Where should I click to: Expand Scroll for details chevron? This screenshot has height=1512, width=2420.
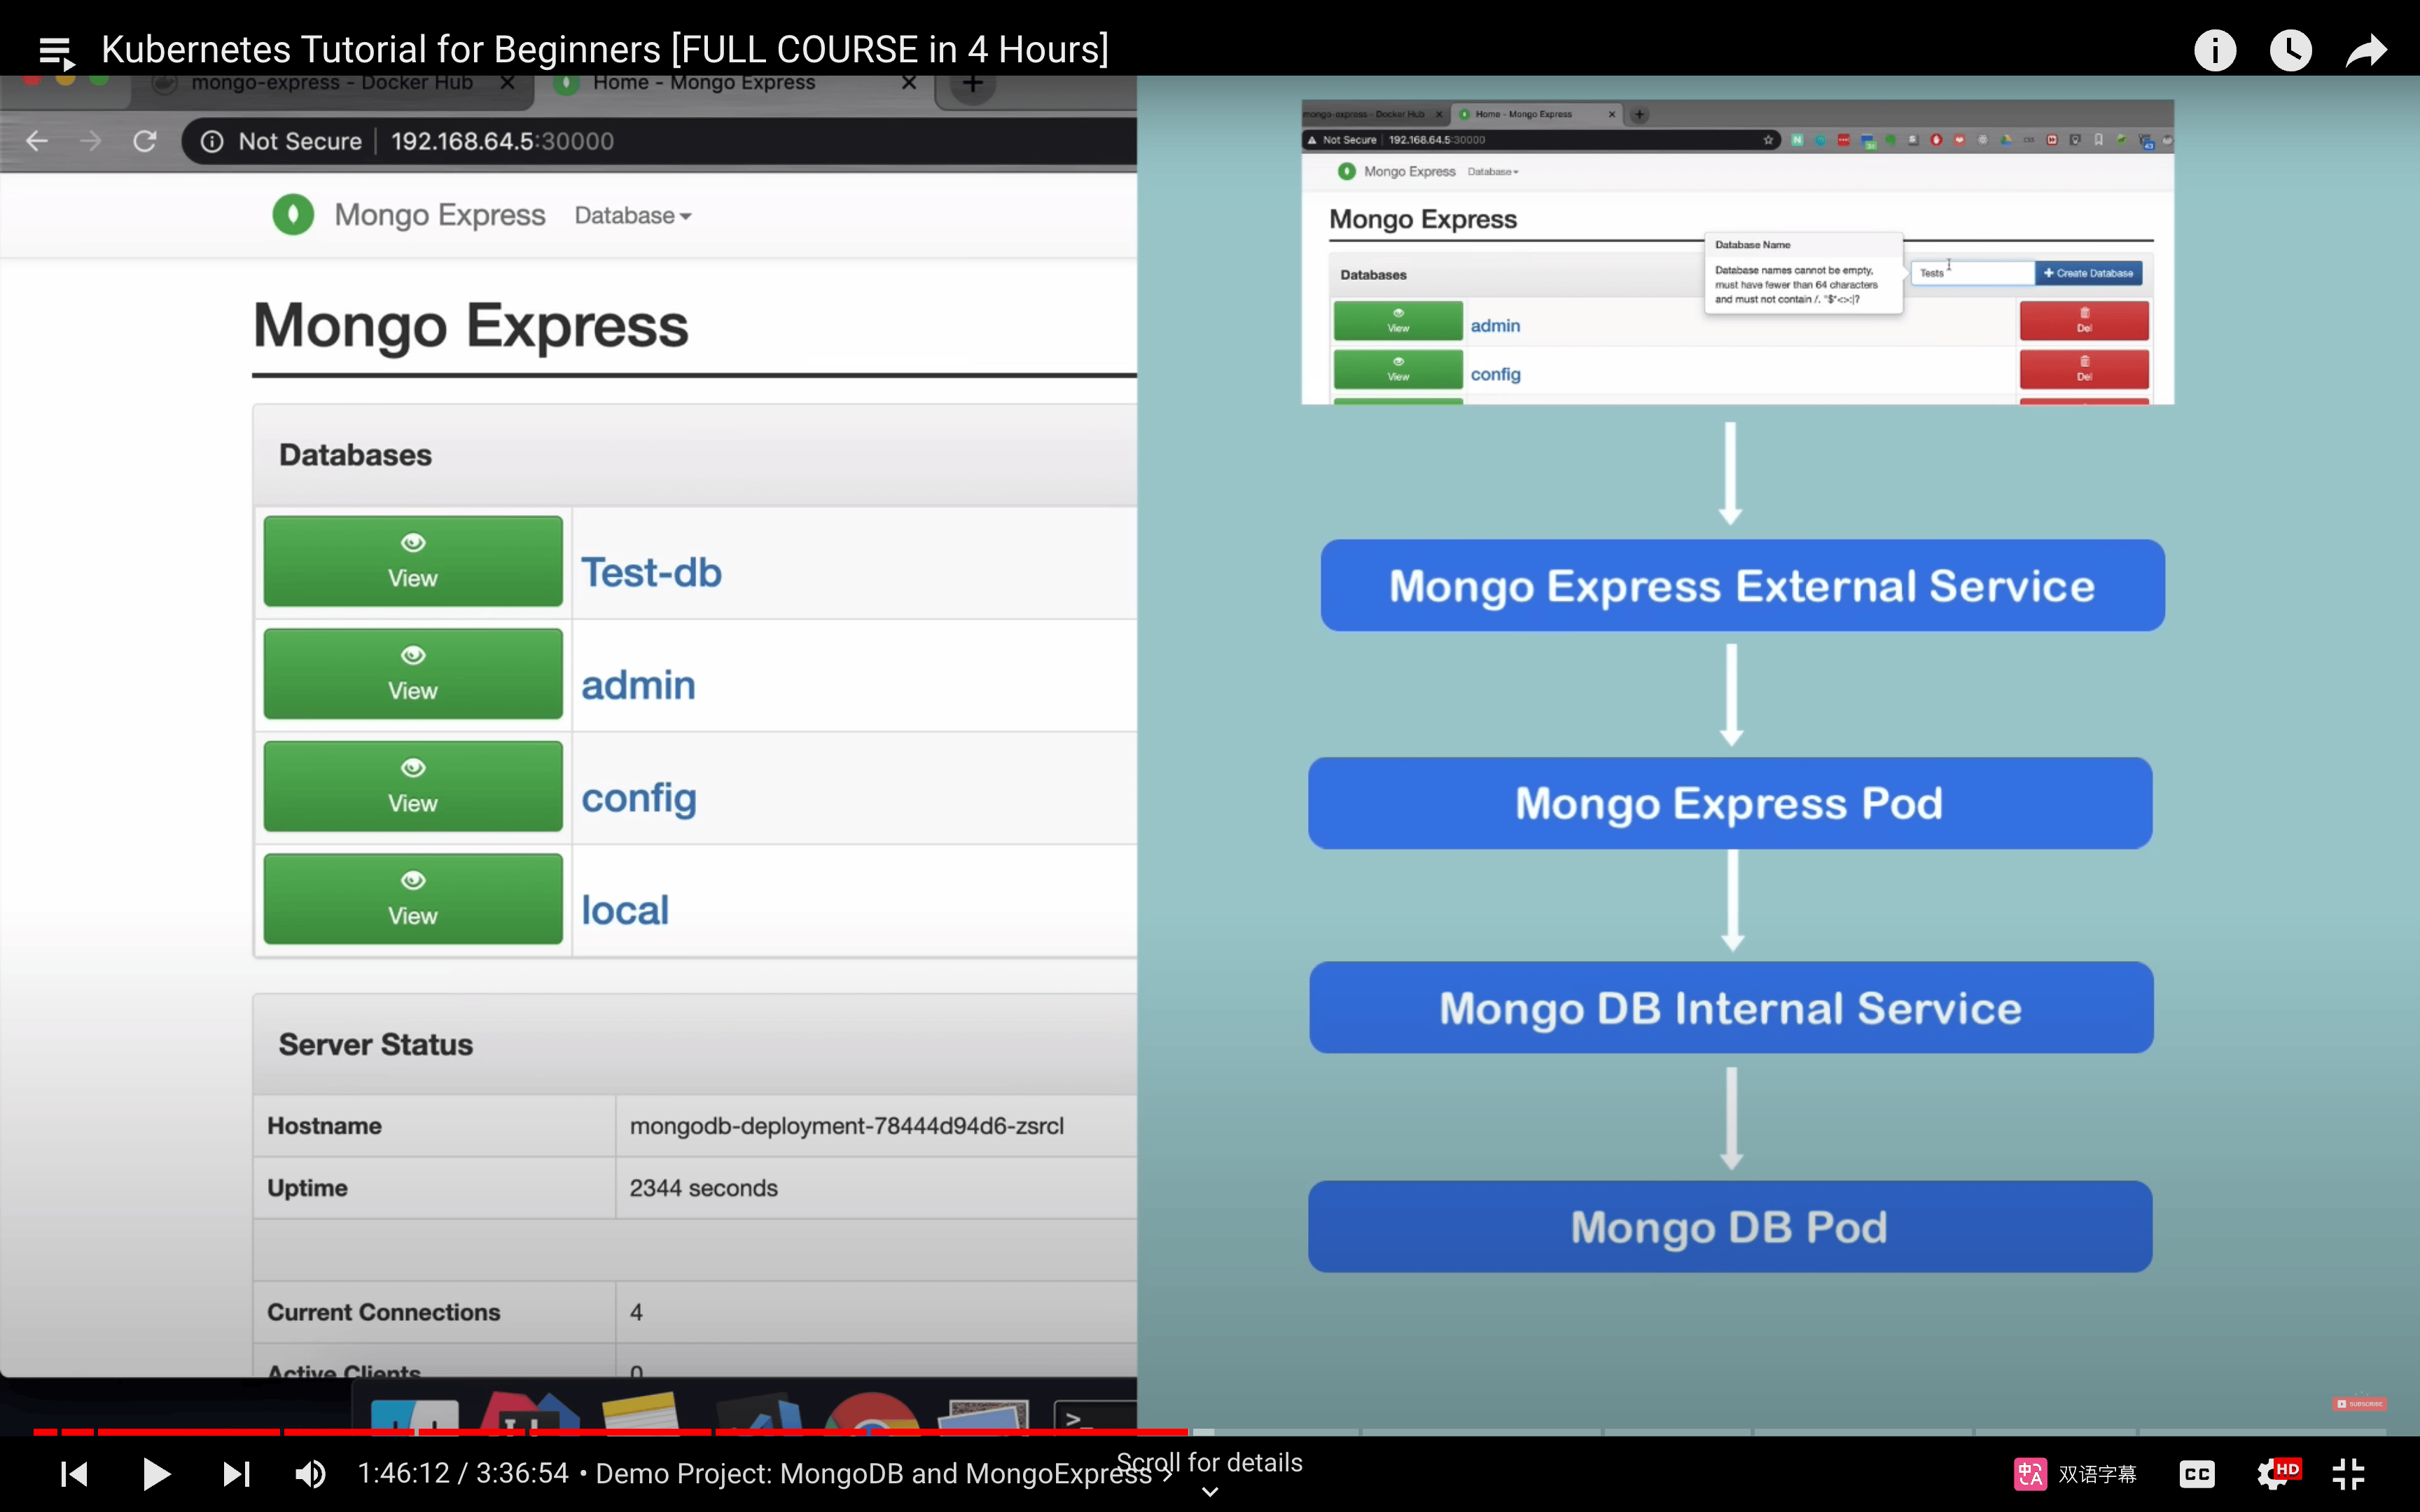pyautogui.click(x=1210, y=1491)
